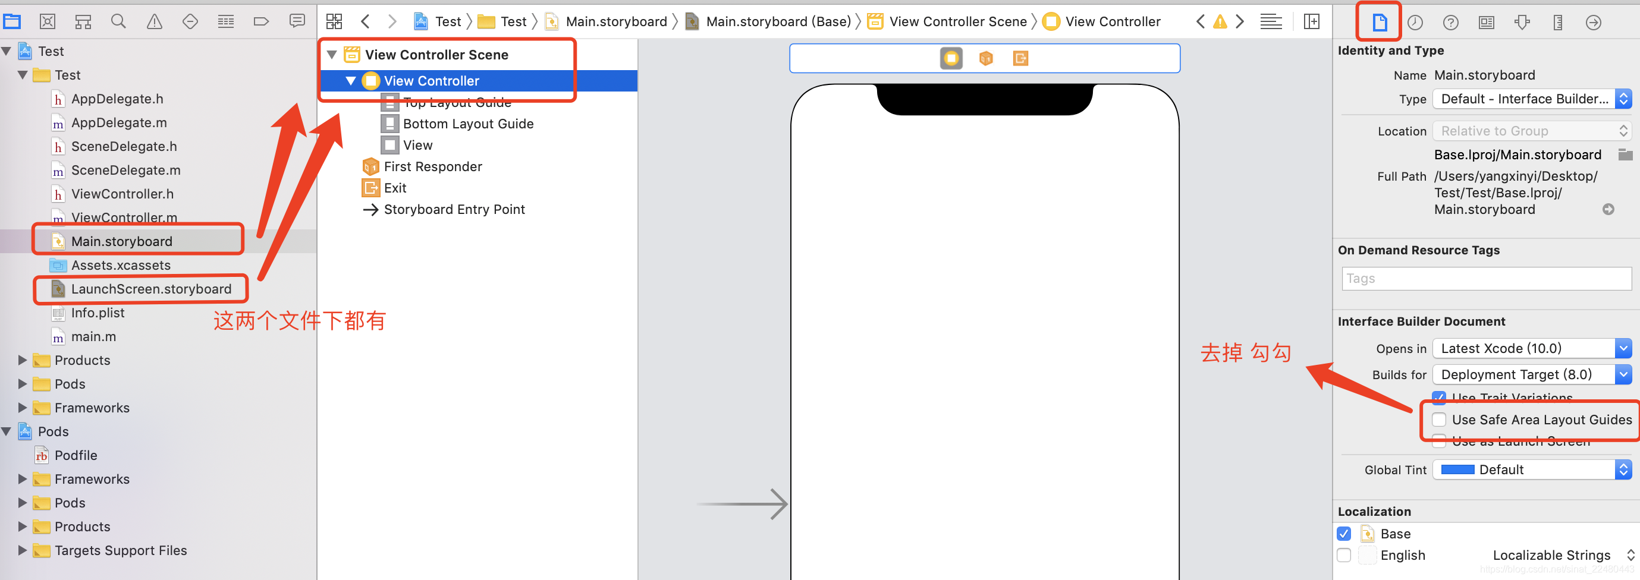Show the Quick Help inspector
This screenshot has width=1640, height=580.
[x=1450, y=22]
